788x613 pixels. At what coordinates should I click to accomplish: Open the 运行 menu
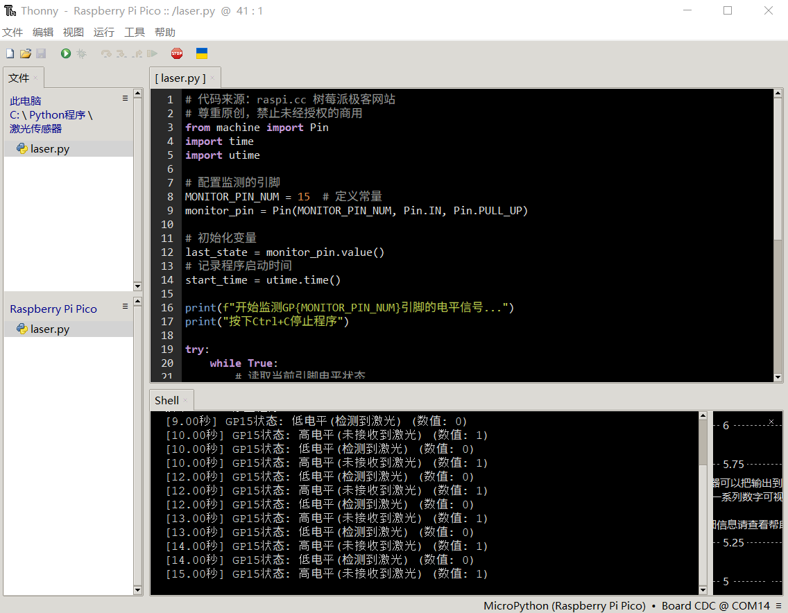(x=104, y=33)
